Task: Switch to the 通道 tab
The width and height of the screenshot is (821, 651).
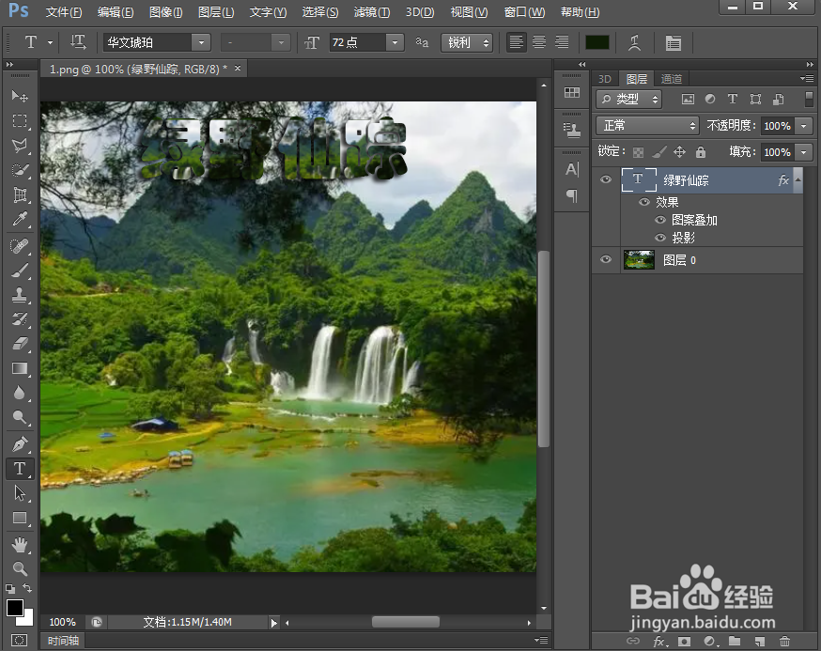Action: click(672, 79)
